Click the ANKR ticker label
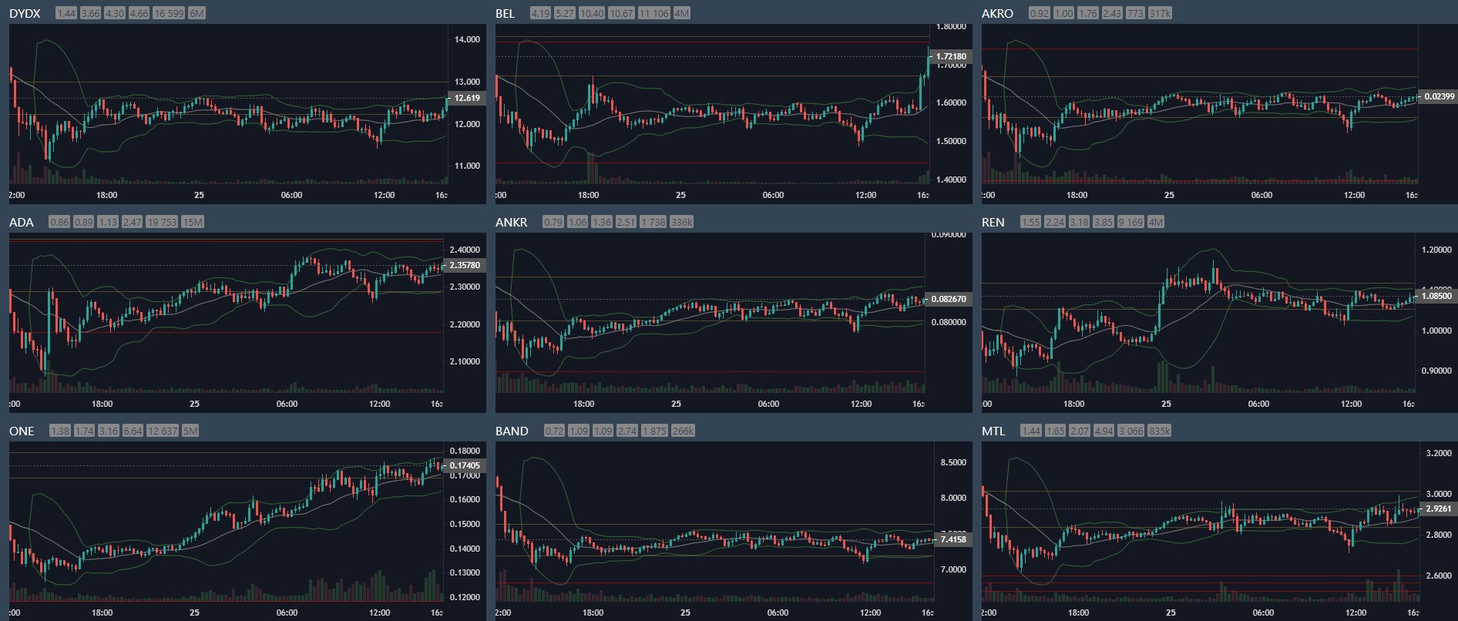1458x621 pixels. (511, 222)
